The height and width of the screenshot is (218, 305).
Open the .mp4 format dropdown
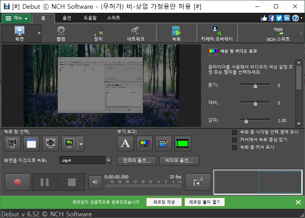tap(108, 161)
